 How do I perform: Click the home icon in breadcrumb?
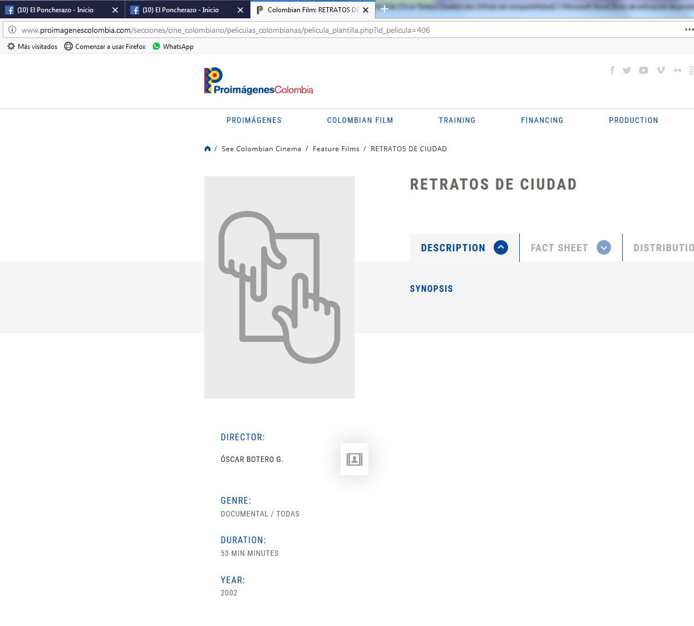(208, 148)
